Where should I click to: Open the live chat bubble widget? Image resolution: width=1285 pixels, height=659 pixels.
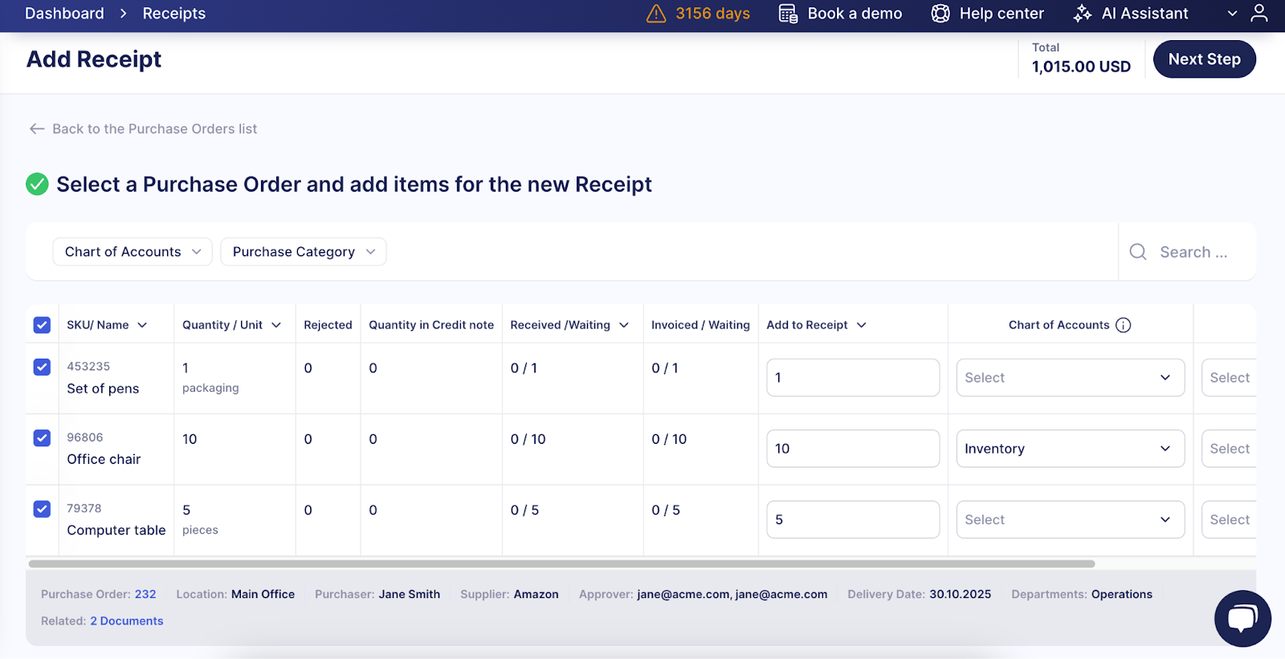(1242, 618)
